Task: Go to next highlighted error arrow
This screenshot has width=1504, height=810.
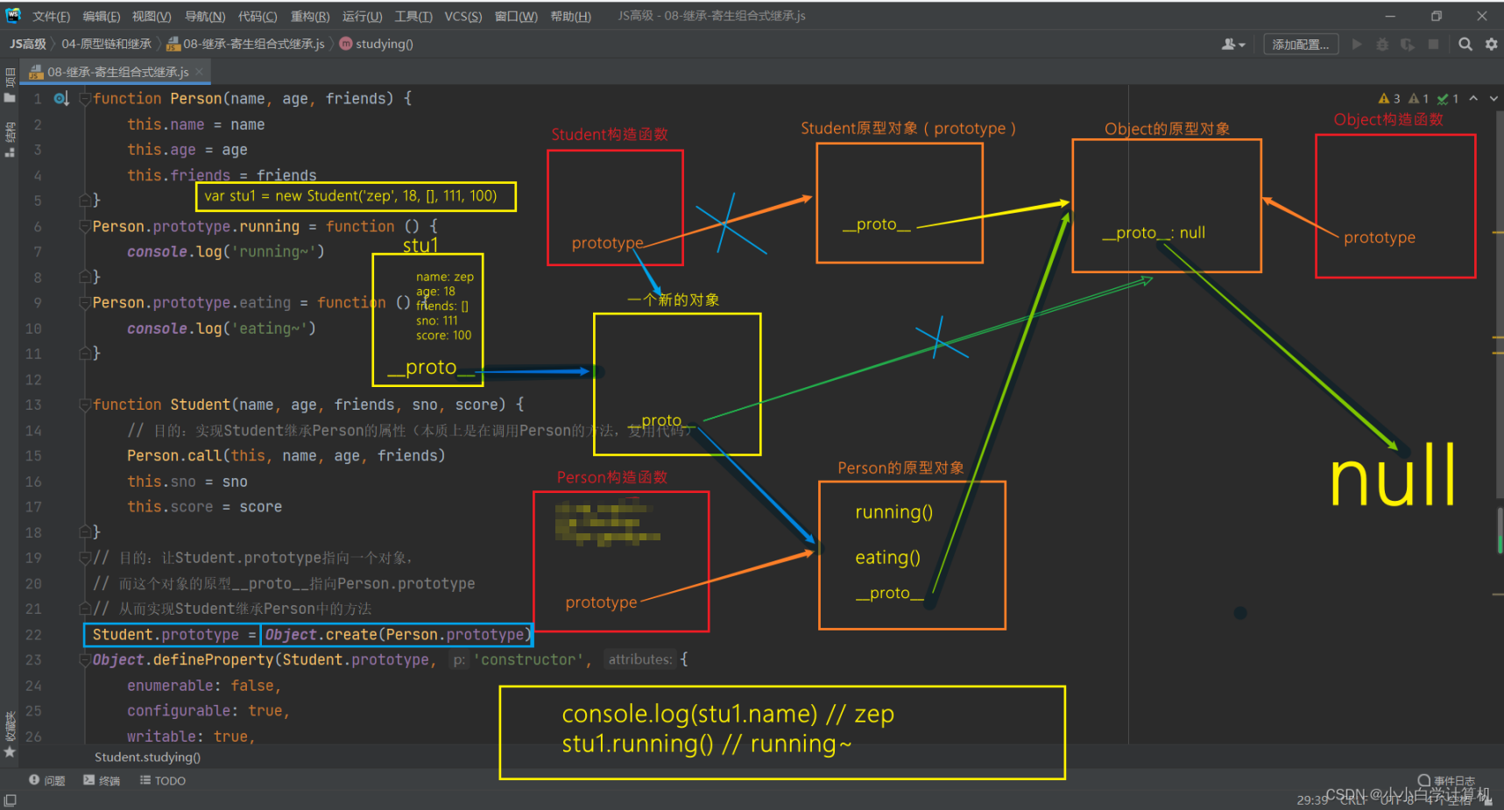Action: point(1493,99)
